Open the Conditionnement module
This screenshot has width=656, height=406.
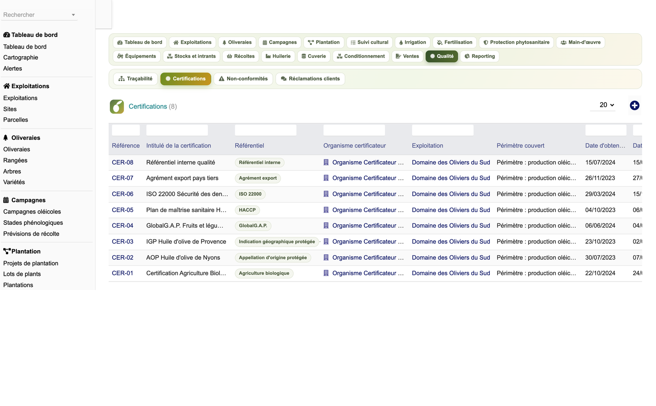point(361,56)
